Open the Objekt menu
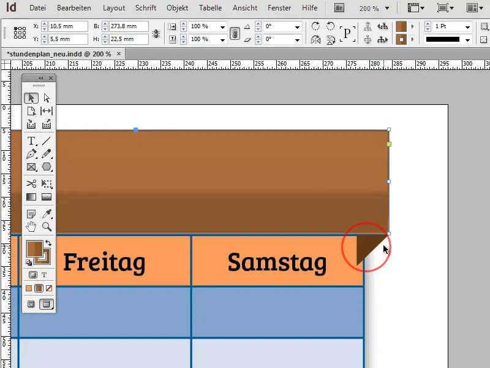This screenshot has height=368, width=490. [x=177, y=8]
